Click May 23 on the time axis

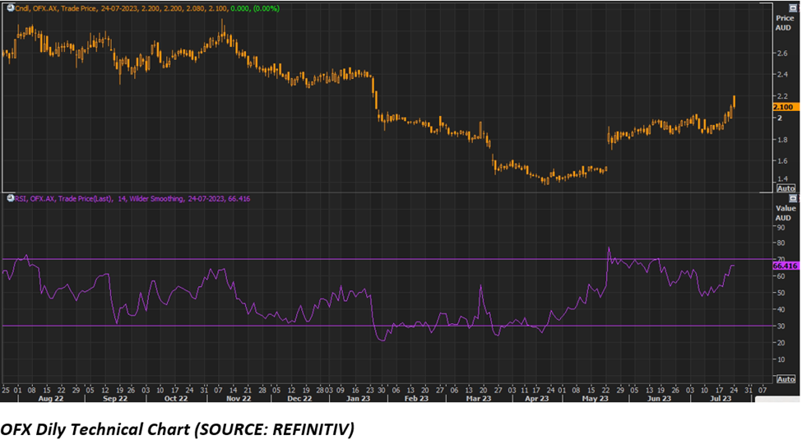(x=595, y=398)
